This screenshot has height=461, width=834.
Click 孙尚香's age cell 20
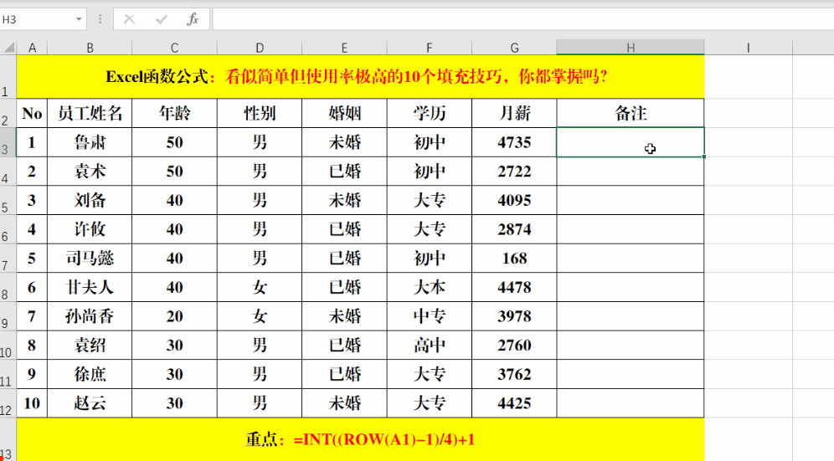[x=174, y=316]
